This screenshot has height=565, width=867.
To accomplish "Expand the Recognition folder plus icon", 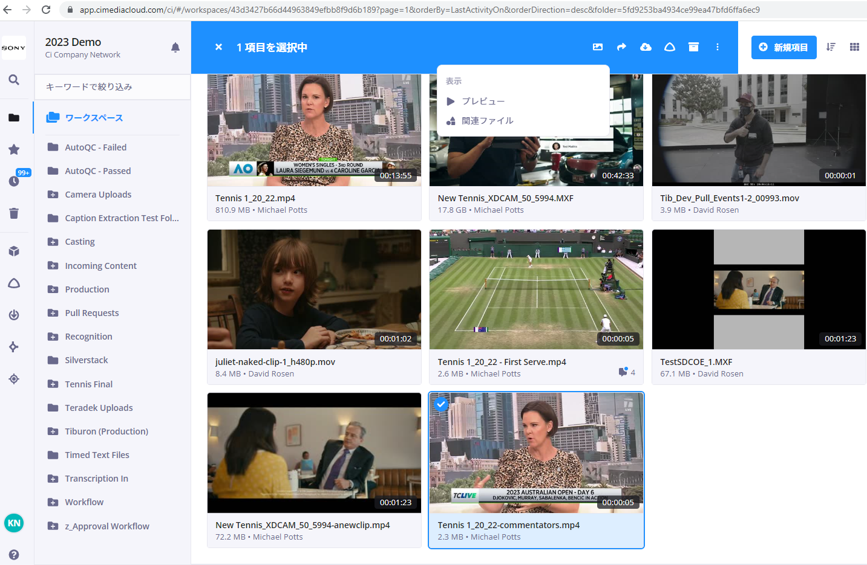I will pos(53,337).
